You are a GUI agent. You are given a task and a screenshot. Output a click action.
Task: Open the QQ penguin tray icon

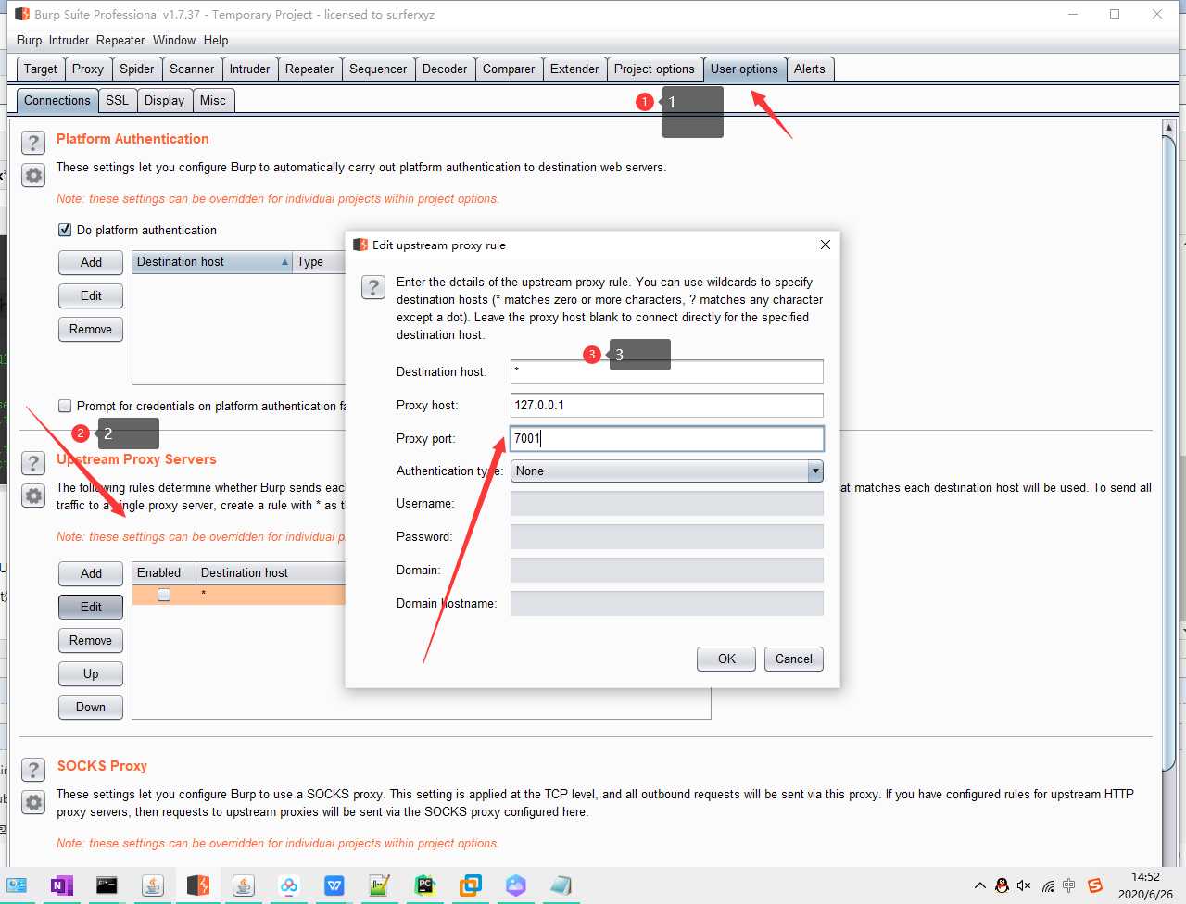[x=1002, y=885]
